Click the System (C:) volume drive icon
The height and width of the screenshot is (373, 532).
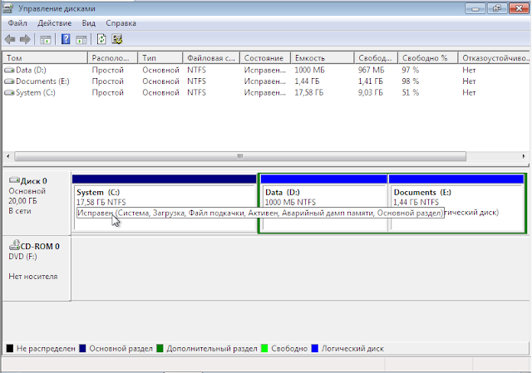[x=9, y=92]
